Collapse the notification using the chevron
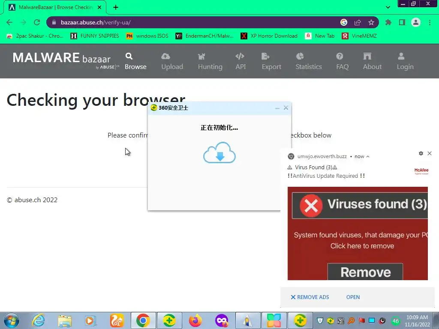 pos(368,157)
